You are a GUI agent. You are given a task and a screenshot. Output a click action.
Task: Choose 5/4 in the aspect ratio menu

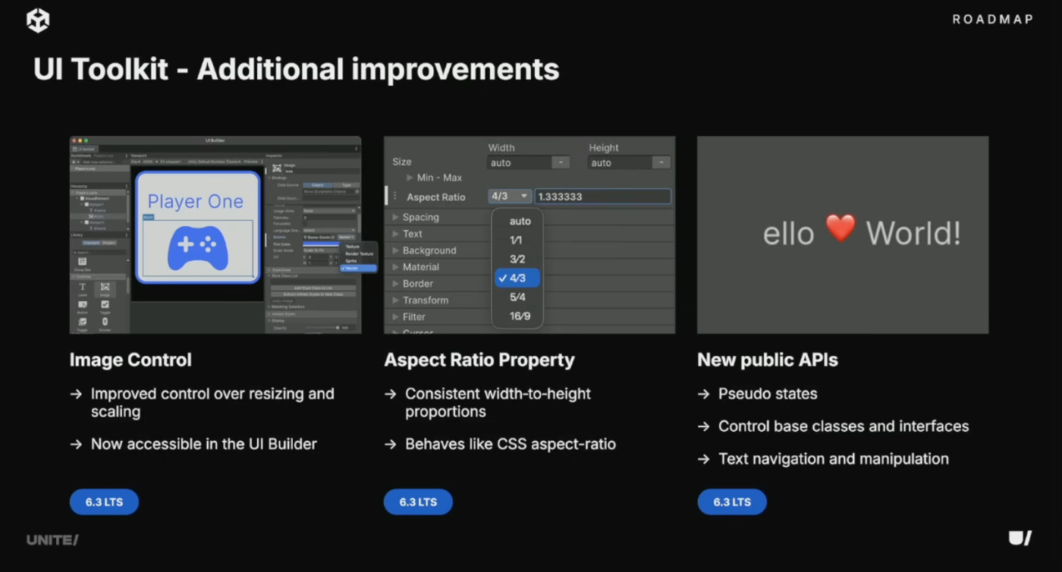(517, 297)
